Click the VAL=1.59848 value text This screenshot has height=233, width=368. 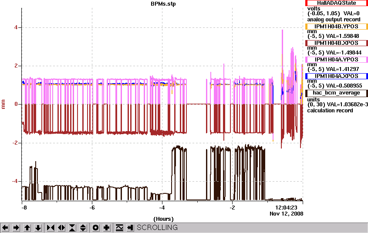pyautogui.click(x=342, y=36)
